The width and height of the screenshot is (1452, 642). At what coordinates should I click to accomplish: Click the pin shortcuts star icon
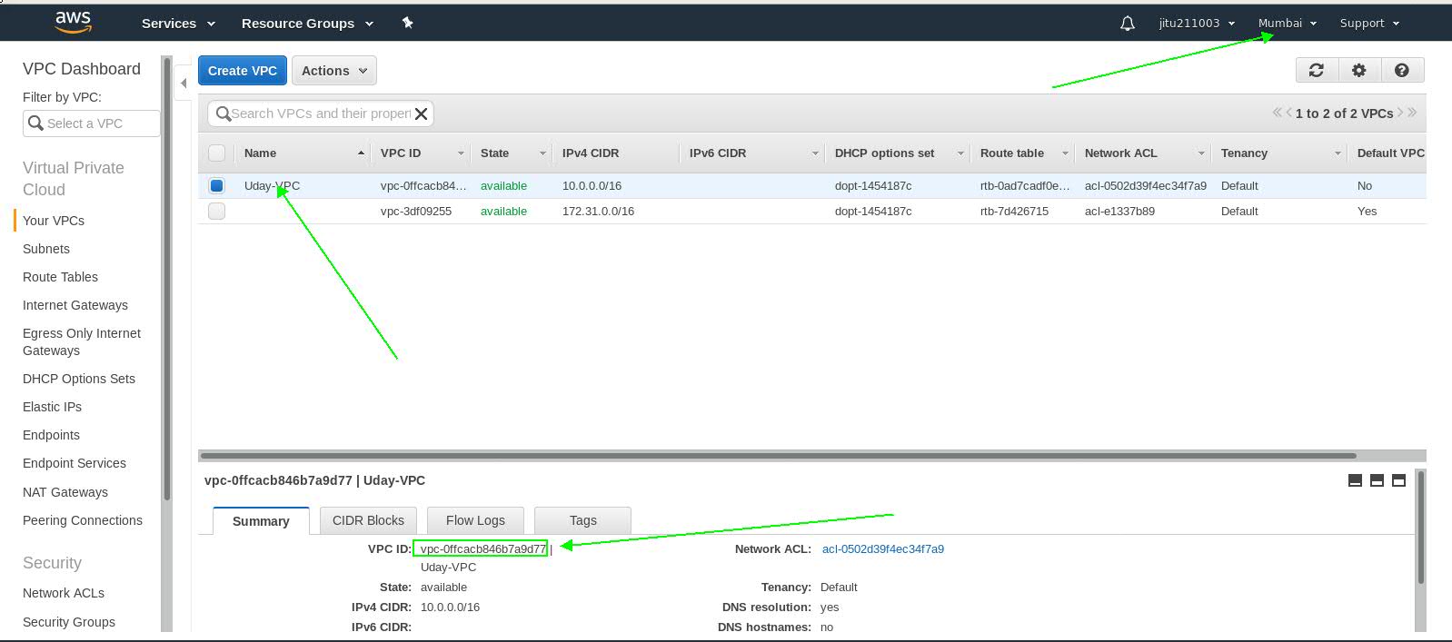(408, 23)
